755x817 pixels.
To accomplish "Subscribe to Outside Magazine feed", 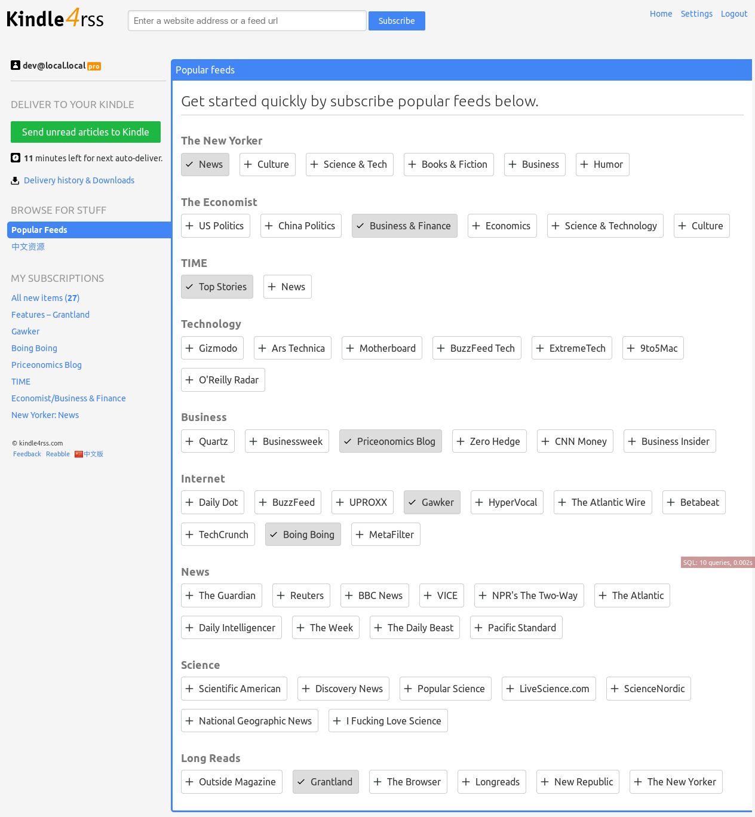I will pyautogui.click(x=232, y=782).
